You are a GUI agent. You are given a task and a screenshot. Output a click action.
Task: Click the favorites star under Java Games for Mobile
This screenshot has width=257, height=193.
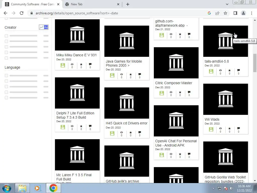(131, 74)
